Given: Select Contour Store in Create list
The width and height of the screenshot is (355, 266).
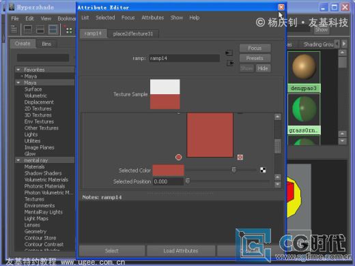Looking at the screenshot, I should 40,238.
